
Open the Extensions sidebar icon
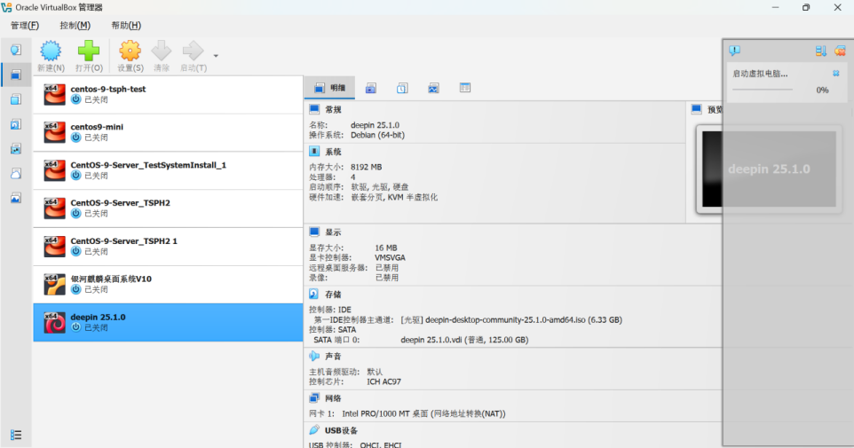(16, 99)
